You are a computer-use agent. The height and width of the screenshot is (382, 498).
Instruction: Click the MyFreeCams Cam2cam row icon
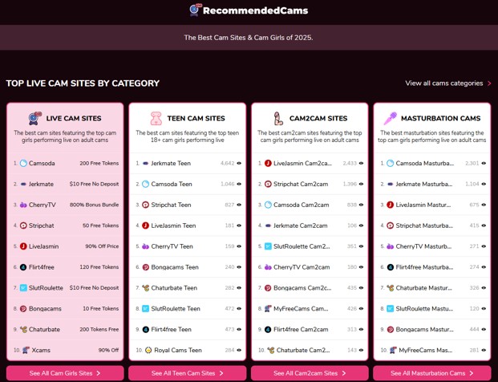pos(268,309)
